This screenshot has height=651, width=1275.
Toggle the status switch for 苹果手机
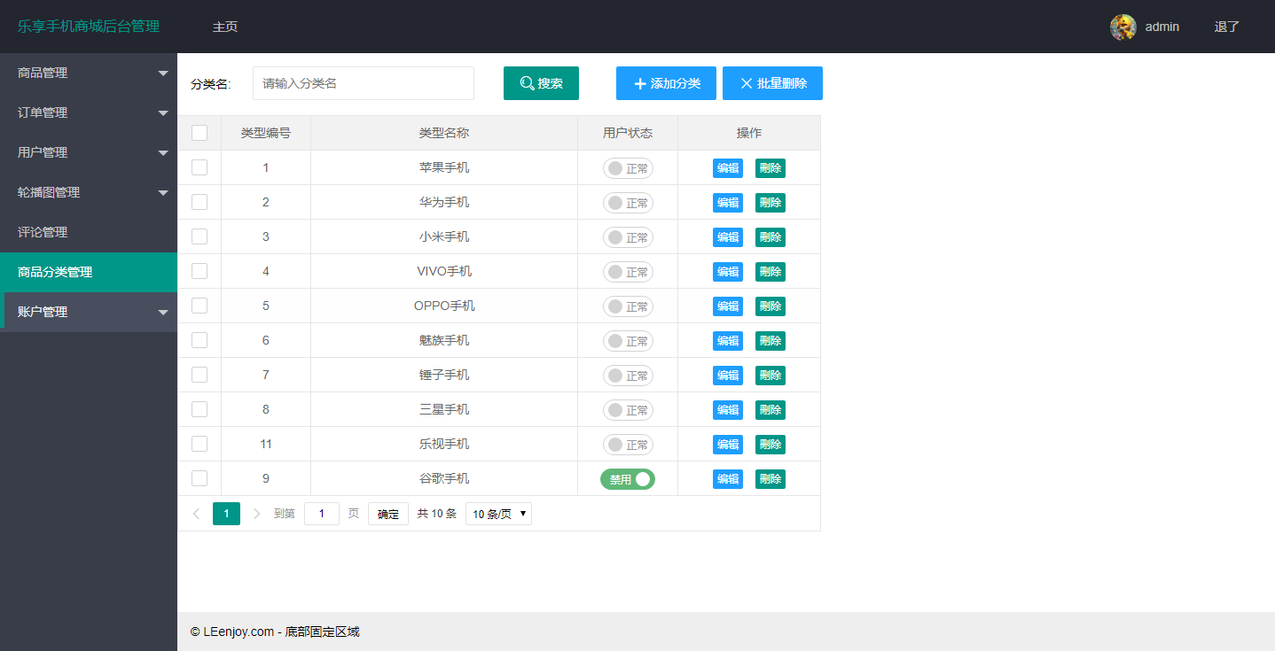click(628, 168)
